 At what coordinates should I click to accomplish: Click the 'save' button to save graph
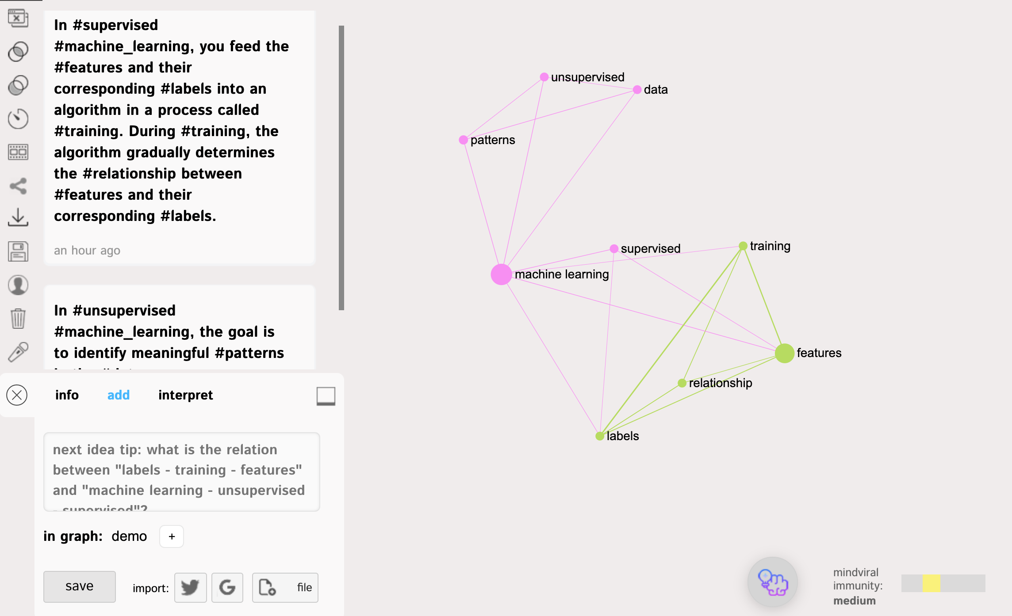[79, 586]
